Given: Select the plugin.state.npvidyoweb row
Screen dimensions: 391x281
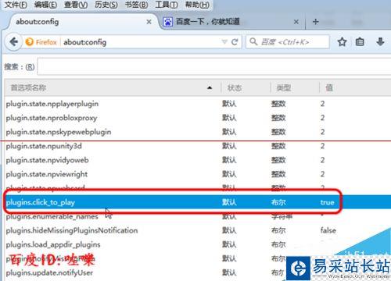Looking at the screenshot, I should click(197, 160).
